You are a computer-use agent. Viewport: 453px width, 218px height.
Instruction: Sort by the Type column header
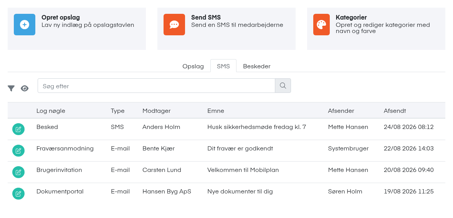[117, 111]
